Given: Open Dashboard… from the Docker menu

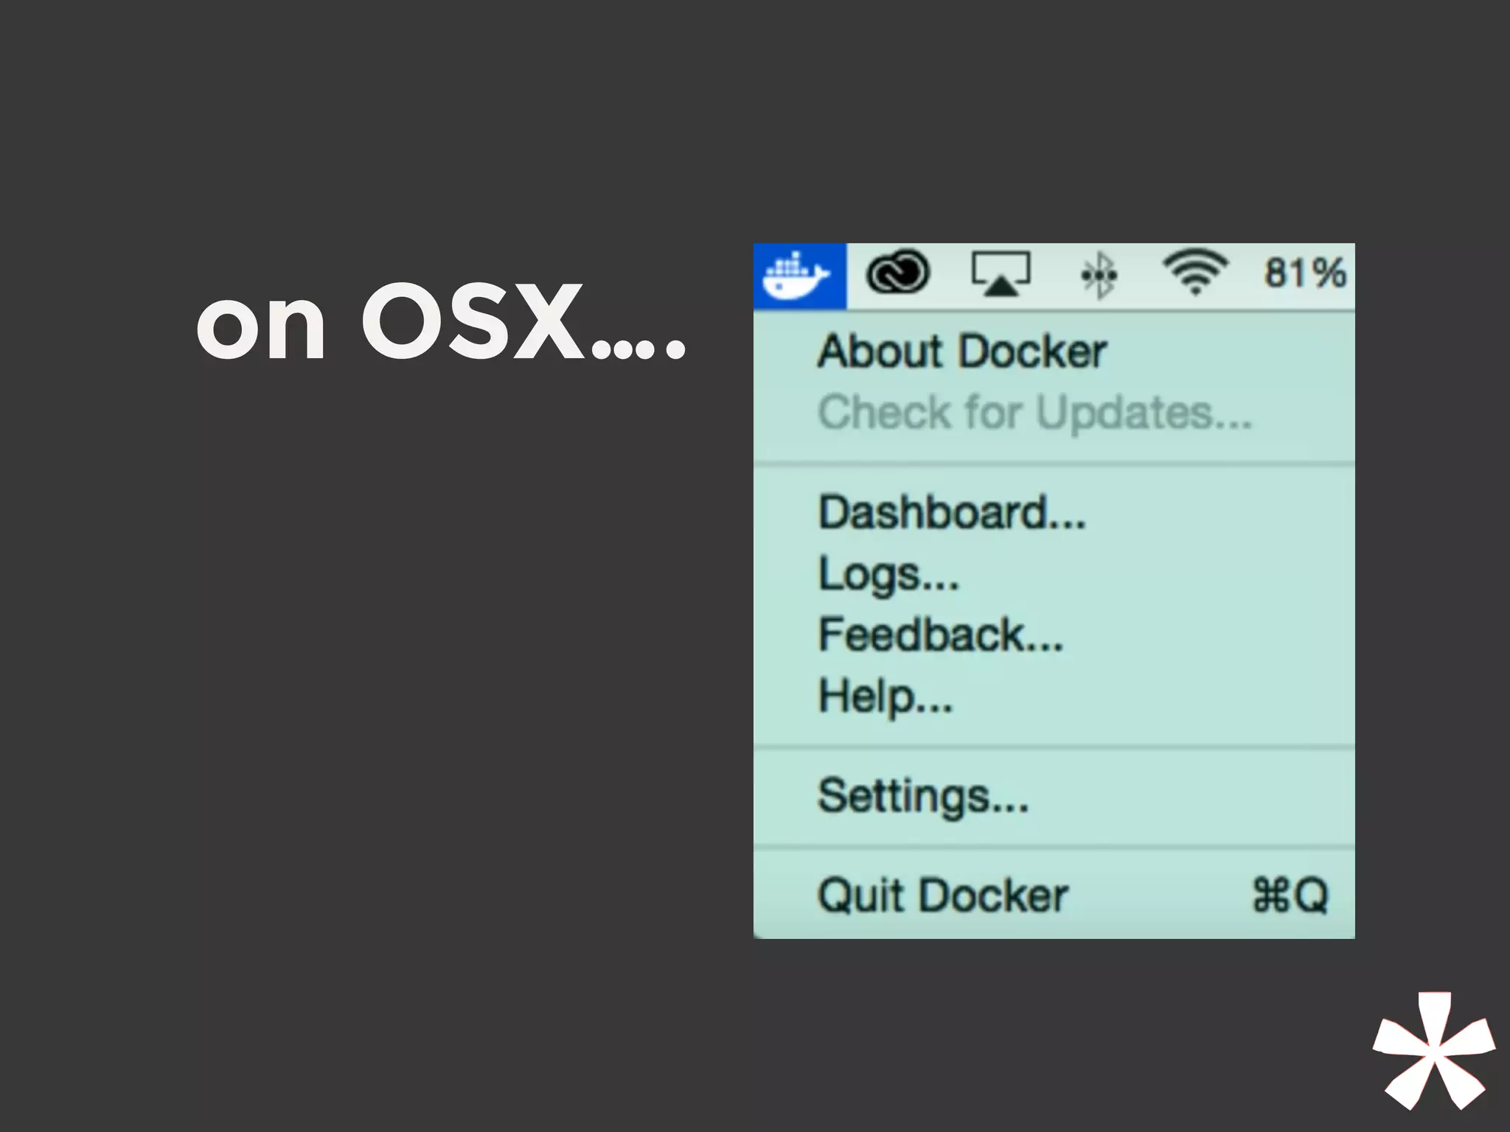Looking at the screenshot, I should pos(1054,512).
